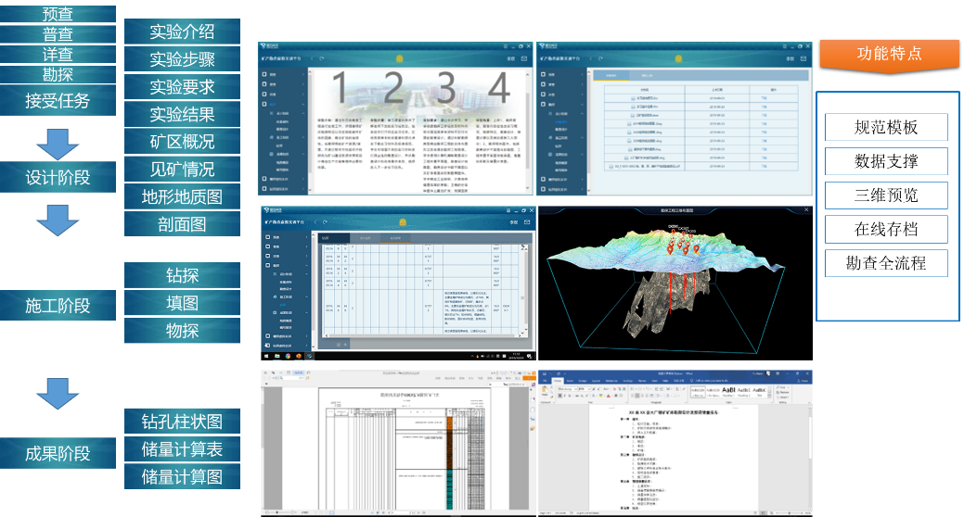964x517 pixels.
Task: Click the 规范模板 feature button
Action: [885, 128]
